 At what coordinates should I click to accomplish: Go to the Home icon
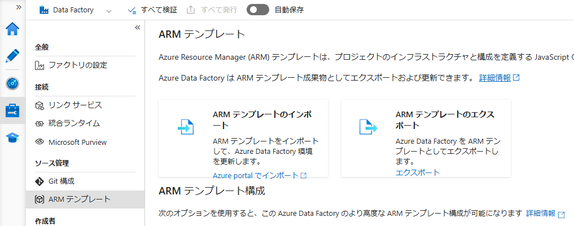click(x=12, y=29)
